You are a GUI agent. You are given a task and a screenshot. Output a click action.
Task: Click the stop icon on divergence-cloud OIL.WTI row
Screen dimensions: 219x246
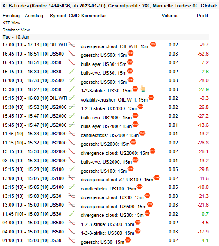[x=153, y=44]
